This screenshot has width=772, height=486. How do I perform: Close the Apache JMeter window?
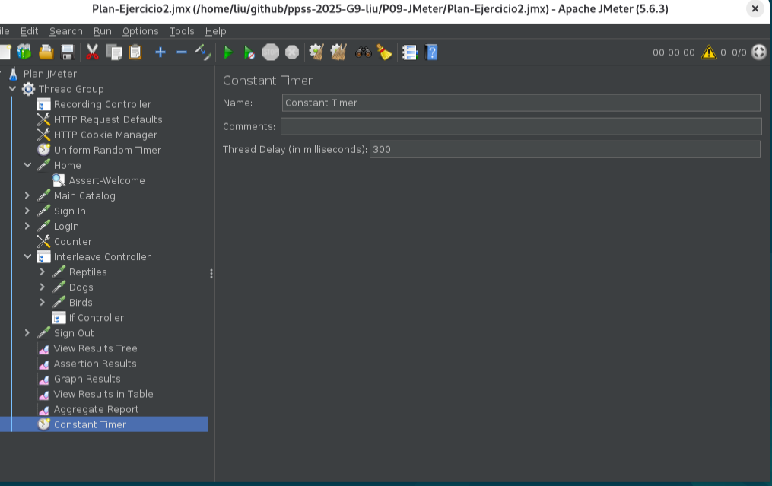coord(755,9)
